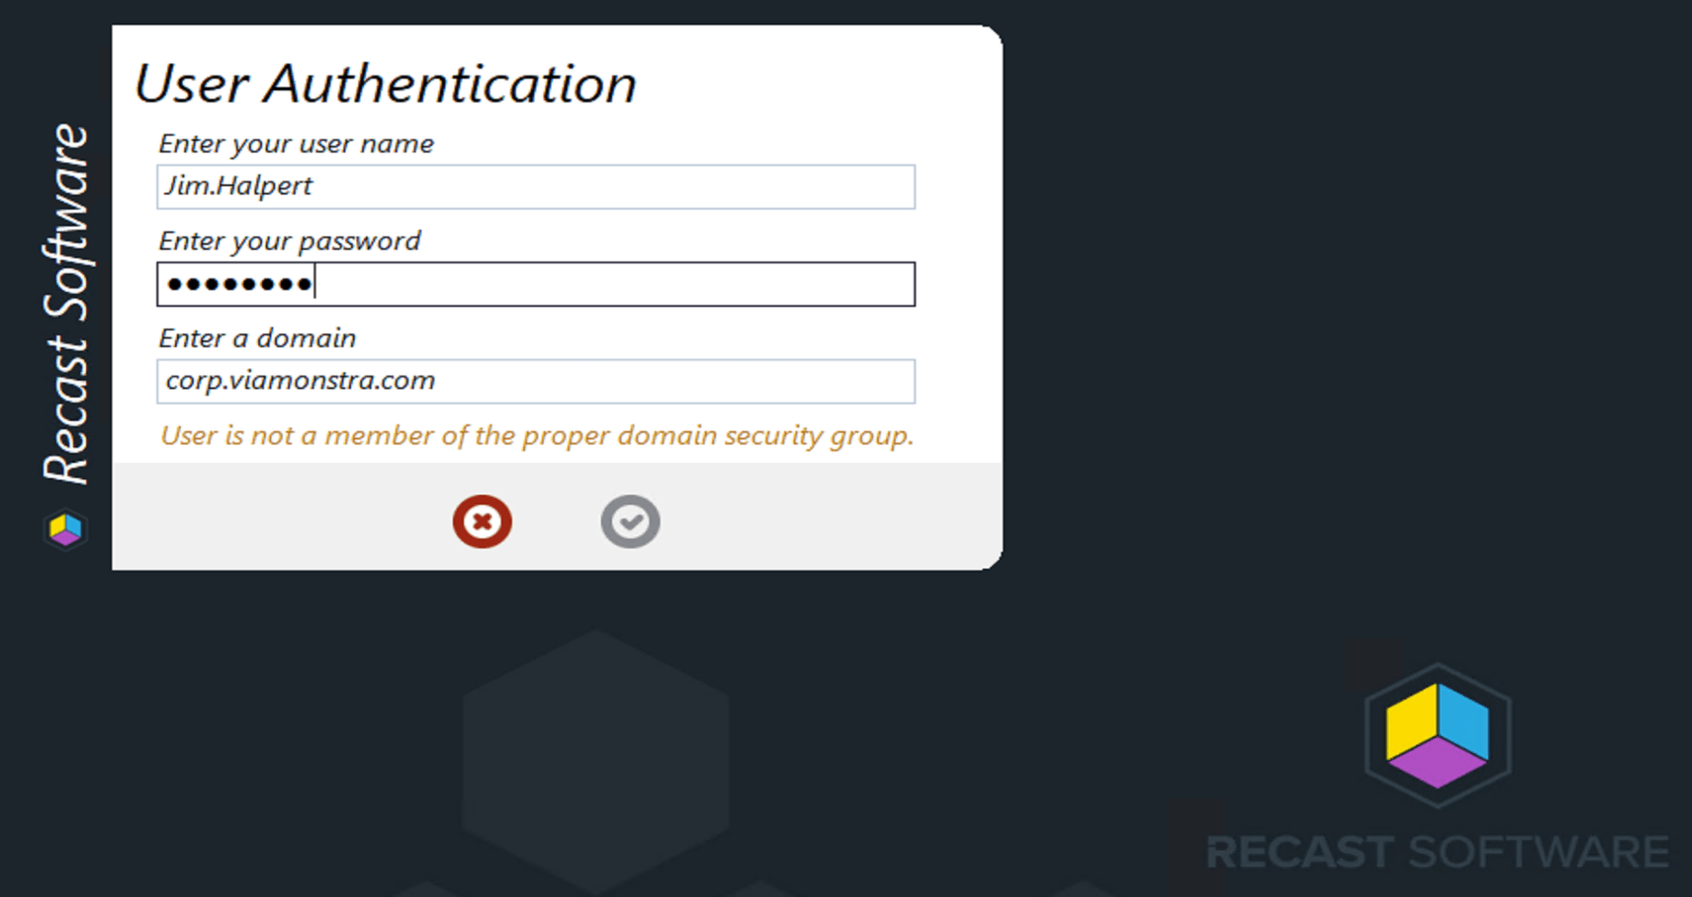This screenshot has width=1692, height=897.
Task: Click the vertical "Recast Software" sidebar text
Action: point(66,304)
